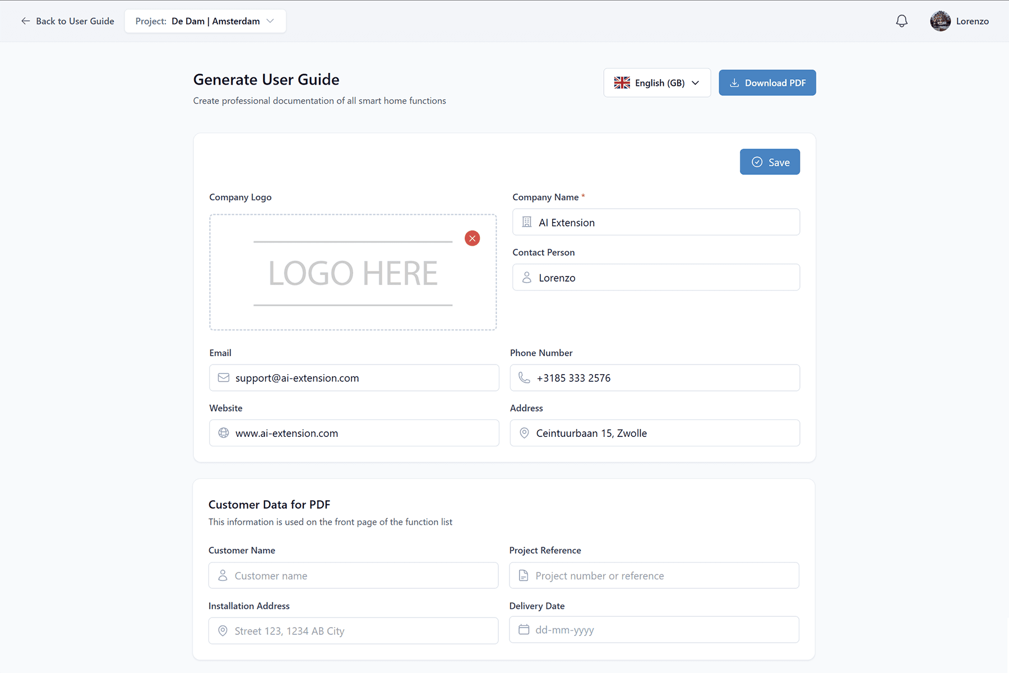The width and height of the screenshot is (1009, 673).
Task: Click the Save button
Action: 770,162
